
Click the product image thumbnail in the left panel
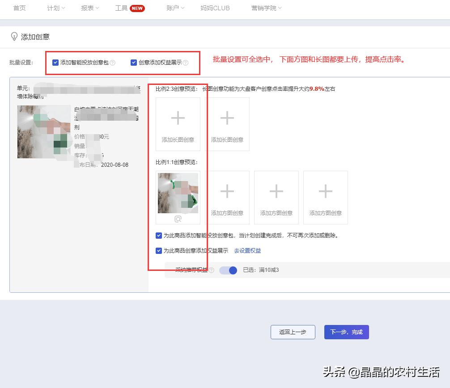(x=43, y=131)
